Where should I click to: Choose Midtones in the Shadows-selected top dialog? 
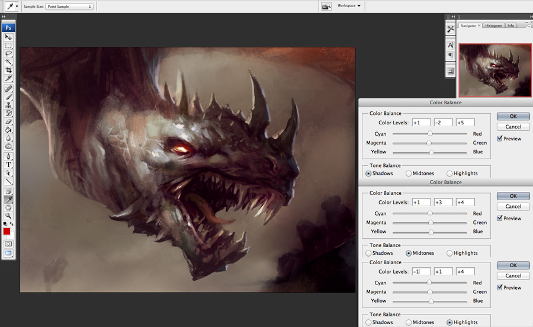click(420, 174)
